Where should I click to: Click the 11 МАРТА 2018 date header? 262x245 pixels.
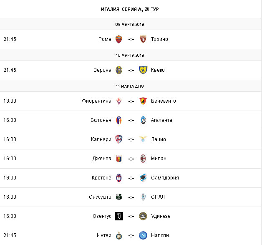pyautogui.click(x=131, y=86)
